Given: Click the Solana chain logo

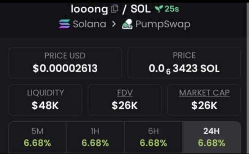Looking at the screenshot, I should 65,24.
